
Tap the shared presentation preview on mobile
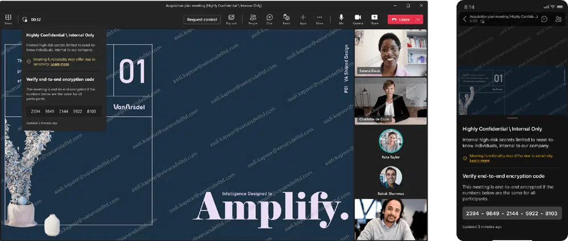tap(512, 90)
